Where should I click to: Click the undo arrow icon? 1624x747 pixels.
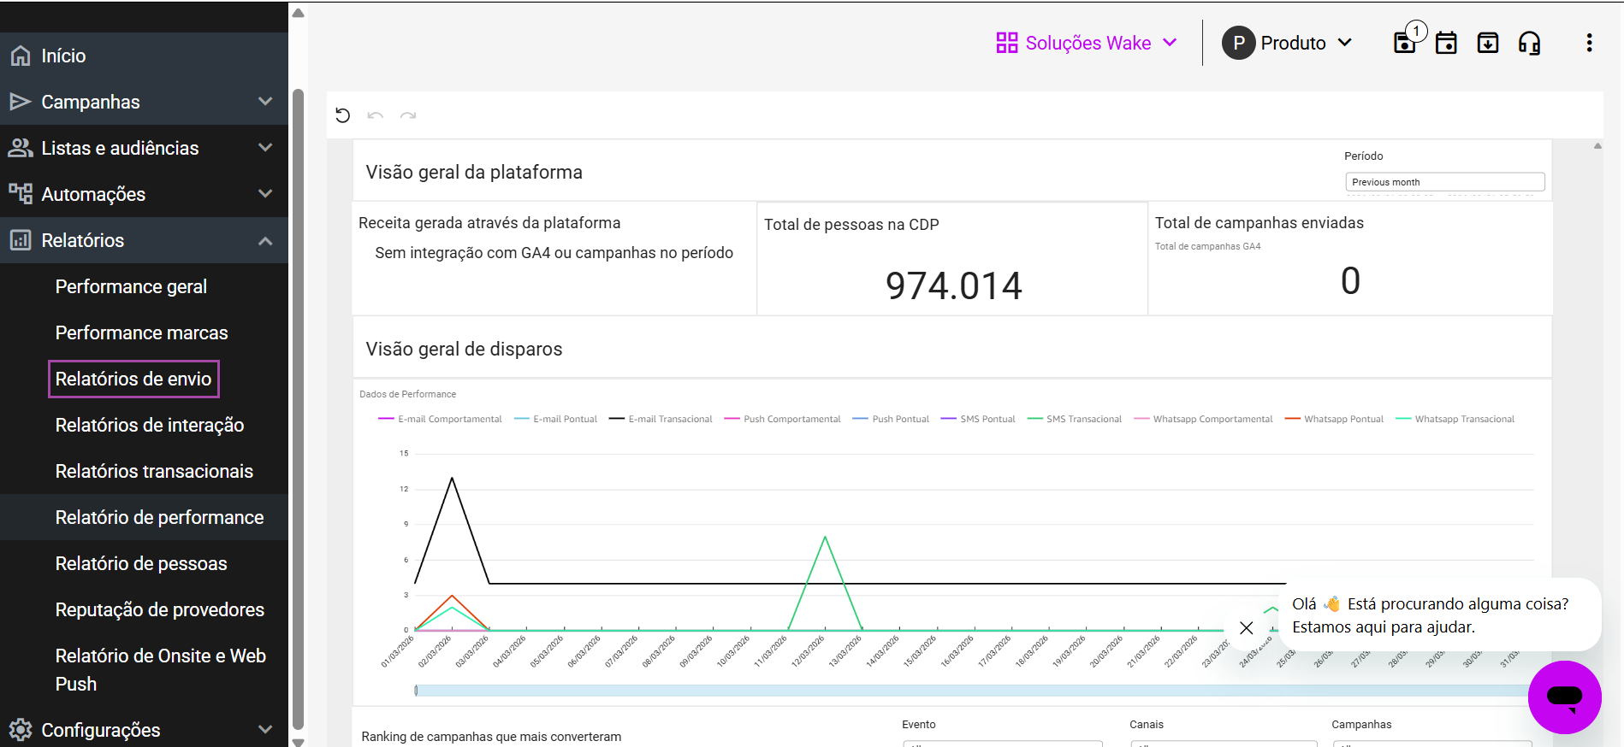tap(375, 115)
